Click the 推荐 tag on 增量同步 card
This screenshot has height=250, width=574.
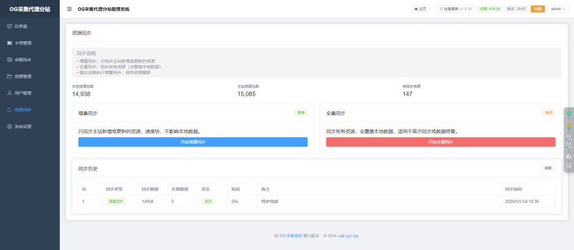coord(301,113)
